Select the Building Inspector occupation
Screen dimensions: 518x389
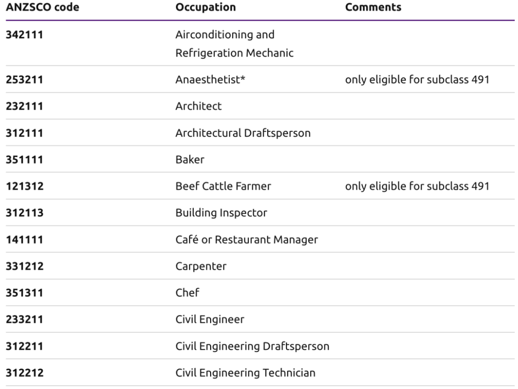pyautogui.click(x=221, y=213)
